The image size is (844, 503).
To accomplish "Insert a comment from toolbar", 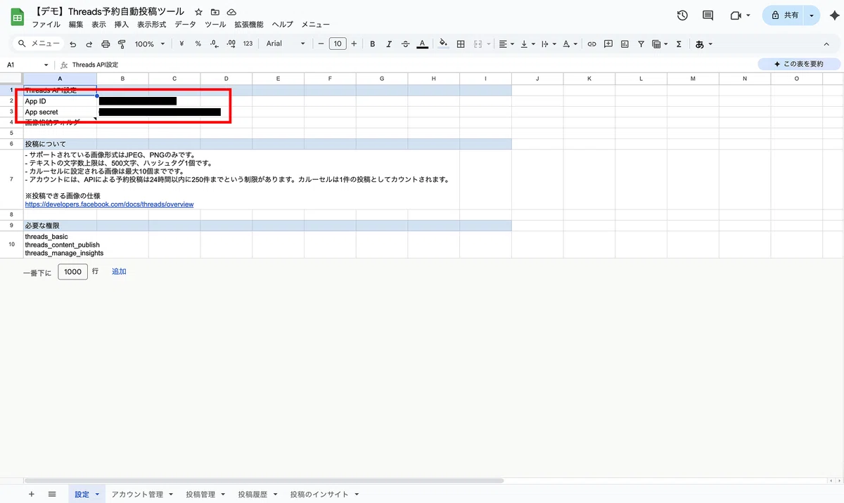I will (x=608, y=44).
